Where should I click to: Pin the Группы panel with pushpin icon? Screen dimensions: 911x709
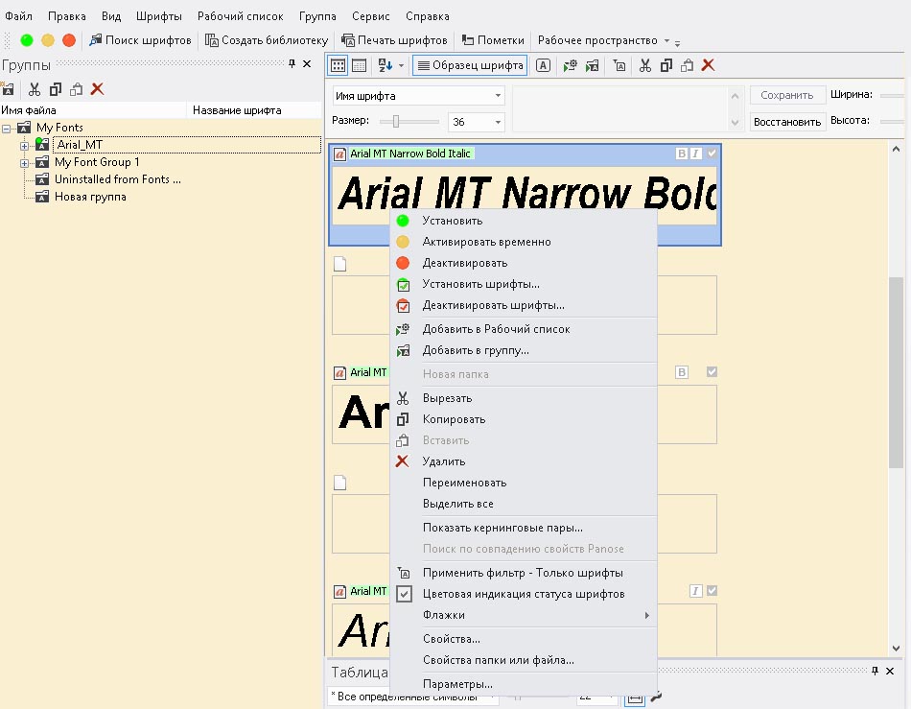point(292,64)
